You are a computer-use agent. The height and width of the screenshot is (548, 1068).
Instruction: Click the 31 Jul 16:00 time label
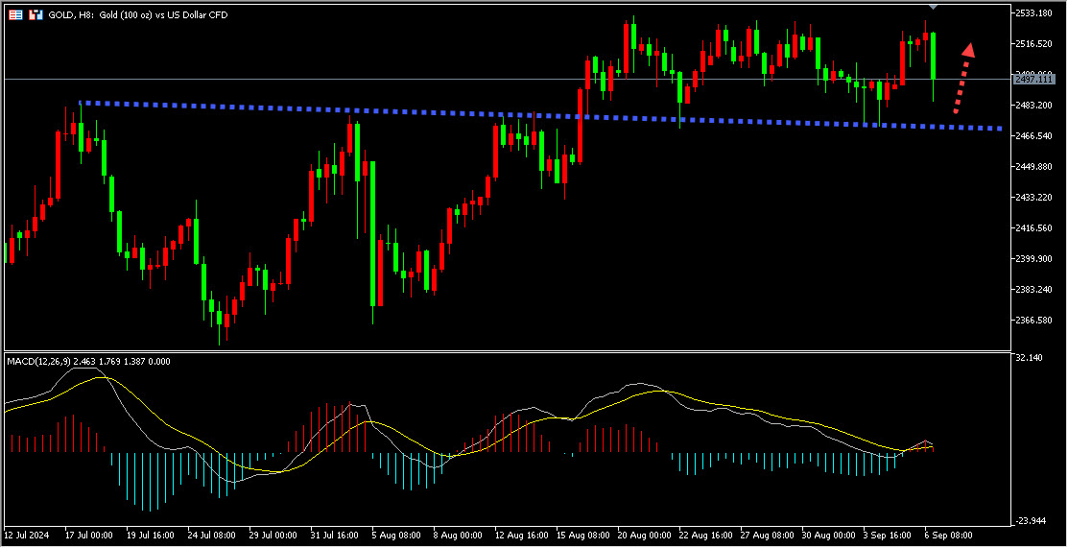[x=335, y=536]
